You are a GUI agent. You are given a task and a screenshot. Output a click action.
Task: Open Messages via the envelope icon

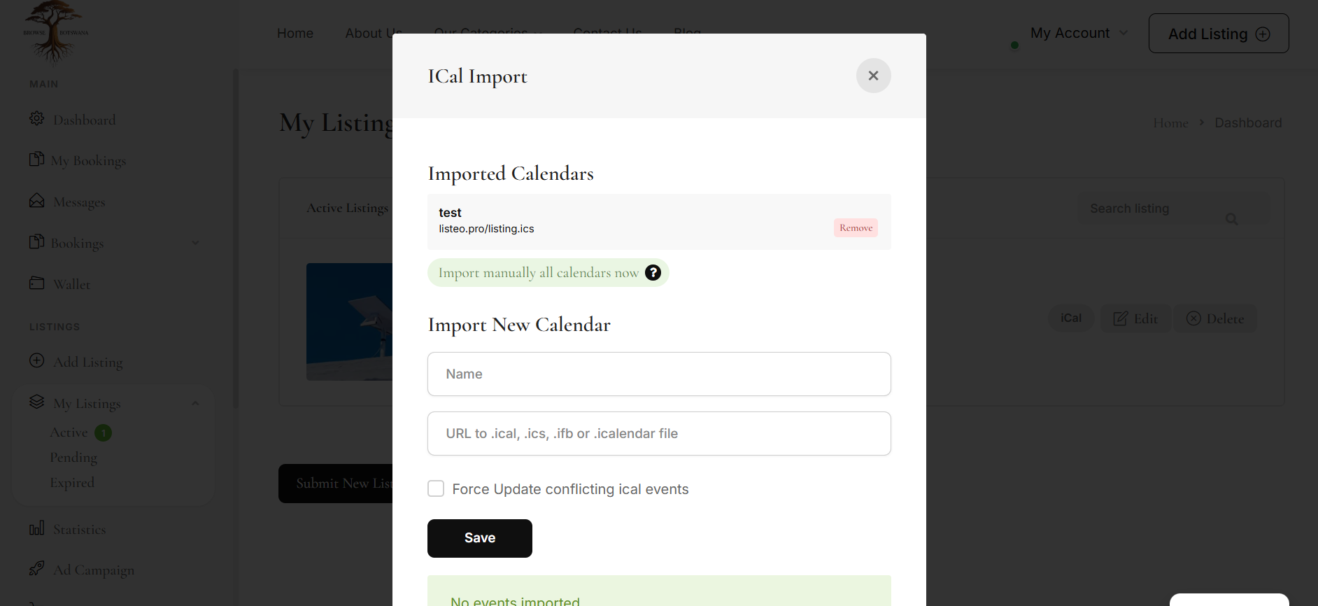37,201
